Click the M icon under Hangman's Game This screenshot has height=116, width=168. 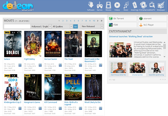[40, 108]
